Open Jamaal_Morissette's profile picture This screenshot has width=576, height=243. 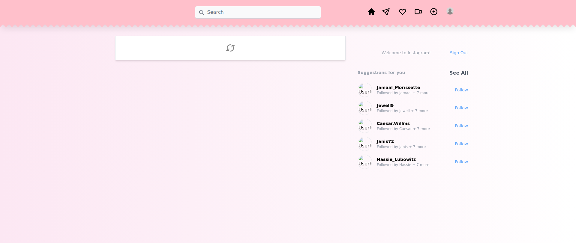click(x=365, y=90)
